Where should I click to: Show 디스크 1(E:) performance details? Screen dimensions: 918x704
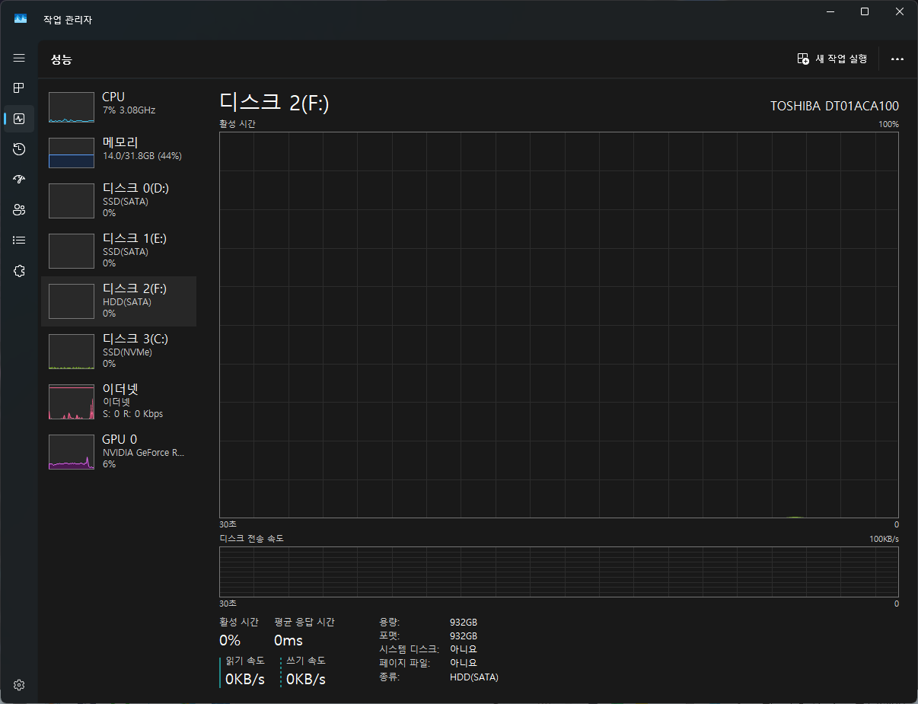click(x=119, y=251)
